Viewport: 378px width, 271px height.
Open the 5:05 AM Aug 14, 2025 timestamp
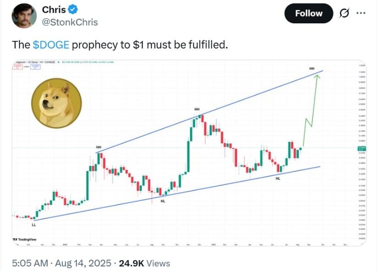click(61, 263)
